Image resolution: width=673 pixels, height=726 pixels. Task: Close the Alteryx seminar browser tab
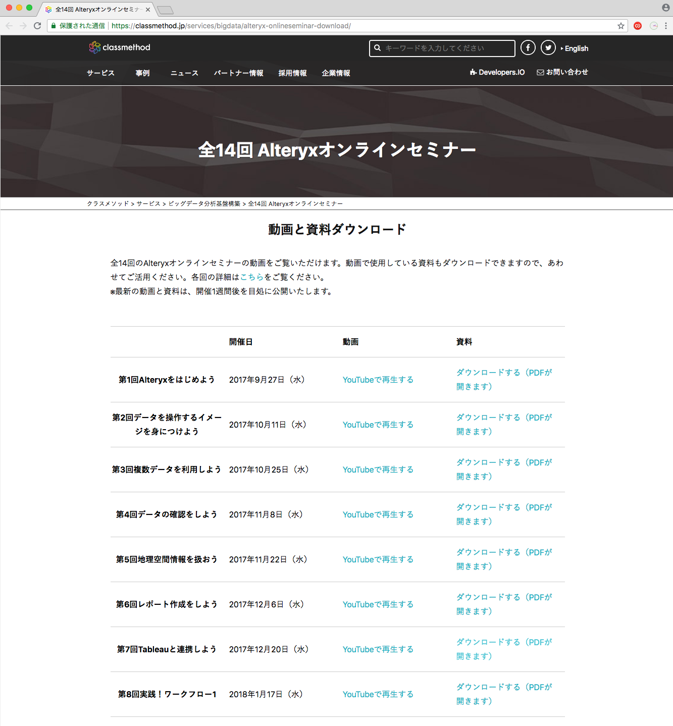click(148, 10)
